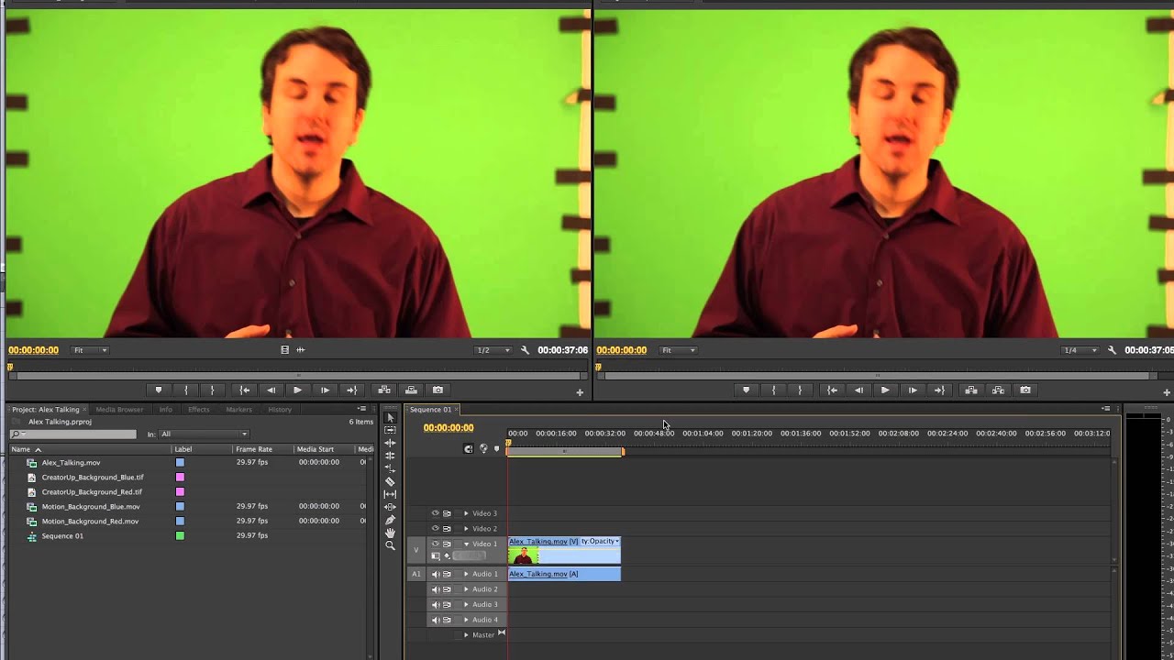
Task: Click Lift button in Program monitor
Action: [x=971, y=390]
